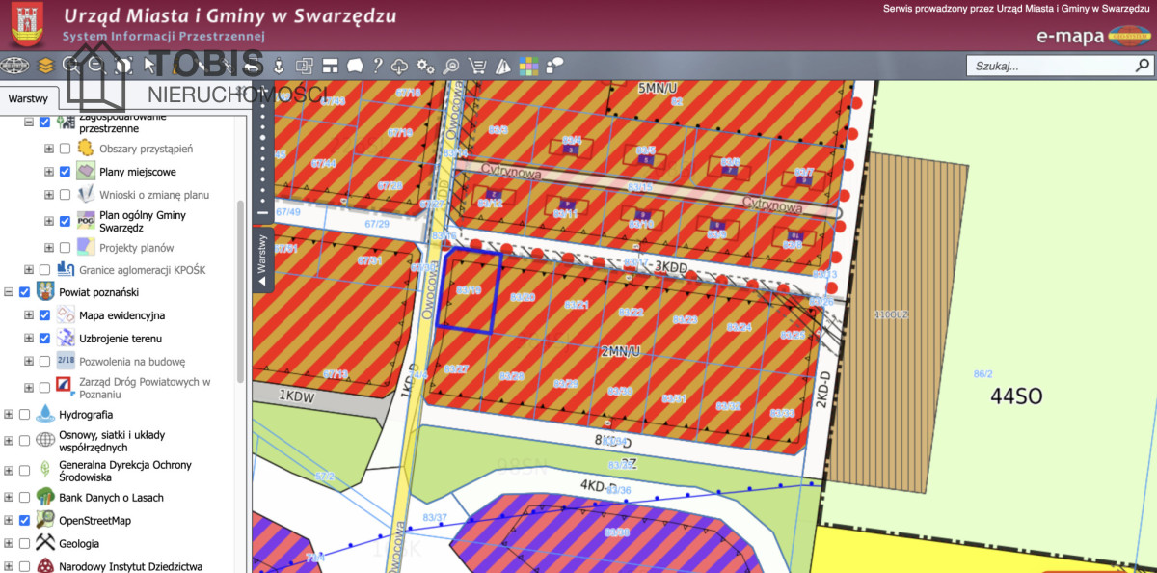Open the settings gears tool

pyautogui.click(x=425, y=66)
